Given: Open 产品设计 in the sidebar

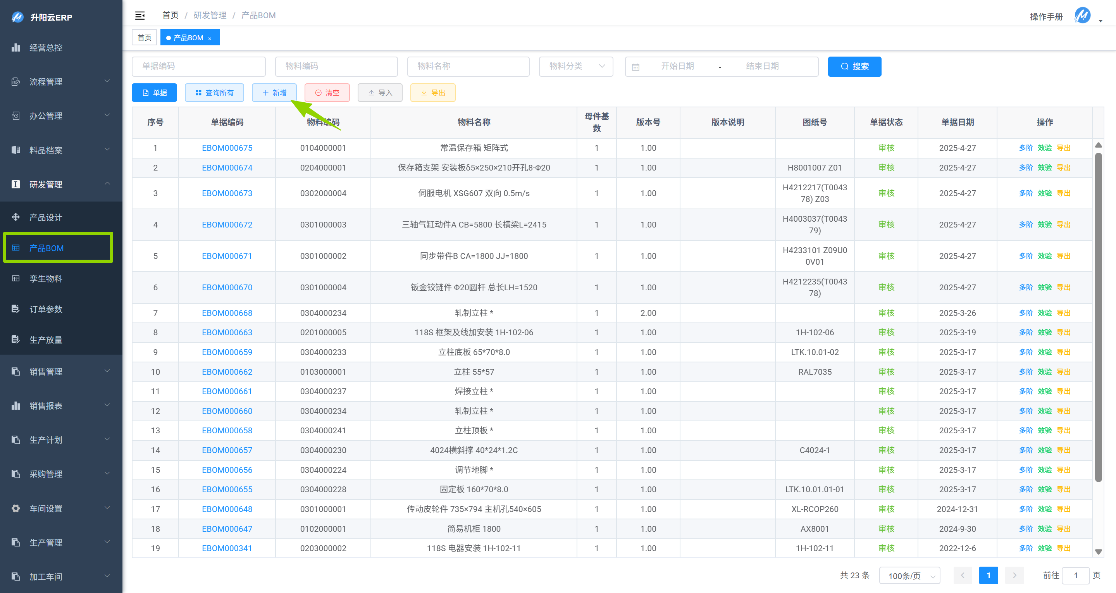Looking at the screenshot, I should [x=45, y=217].
